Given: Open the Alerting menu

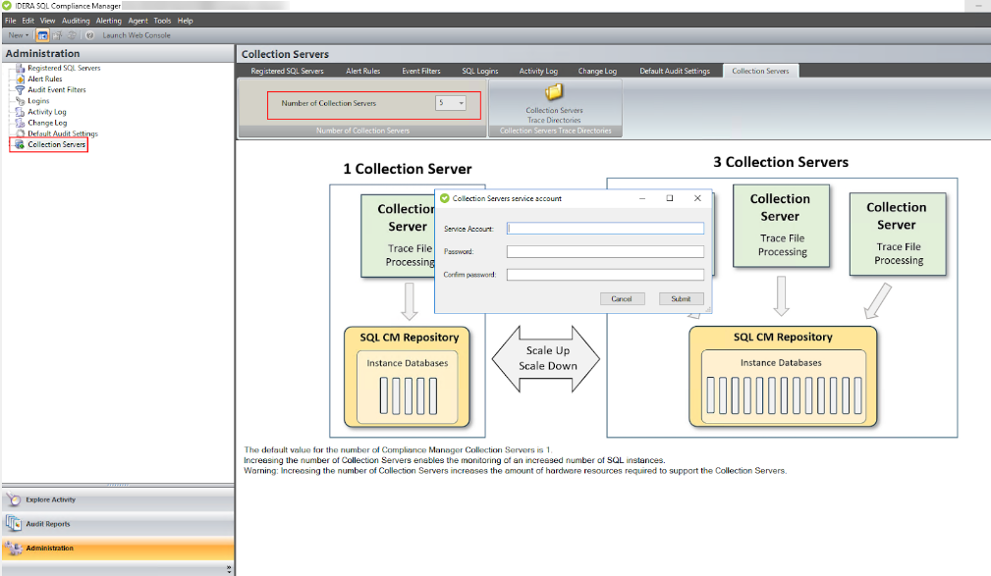Looking at the screenshot, I should (109, 21).
